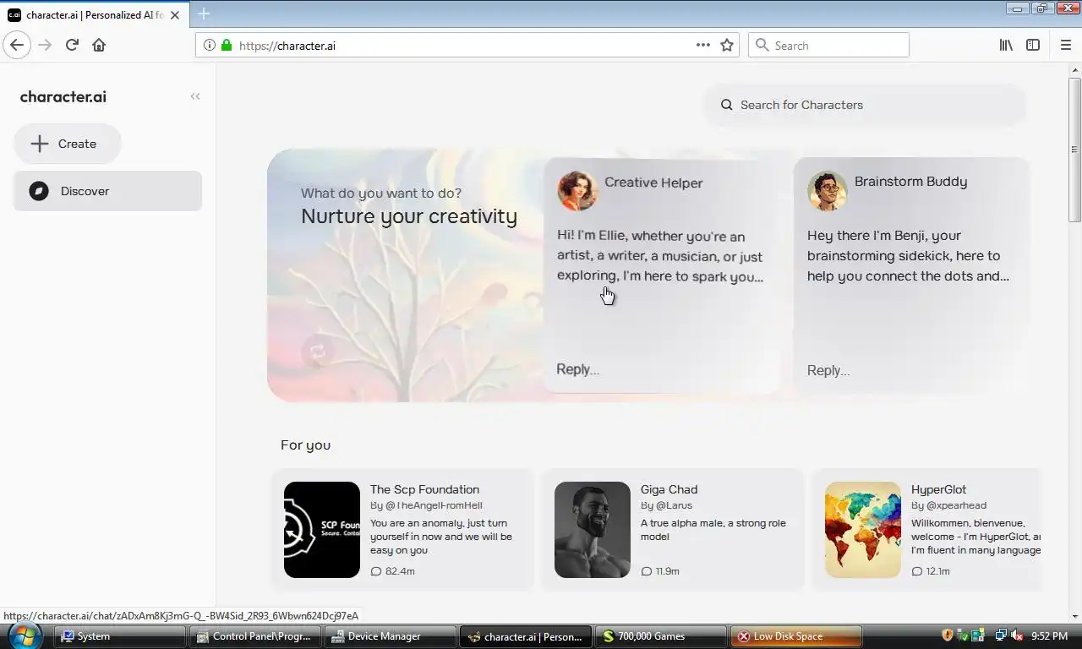Click the Giga Chad thumbnail image
The width and height of the screenshot is (1082, 649).
[x=593, y=530]
